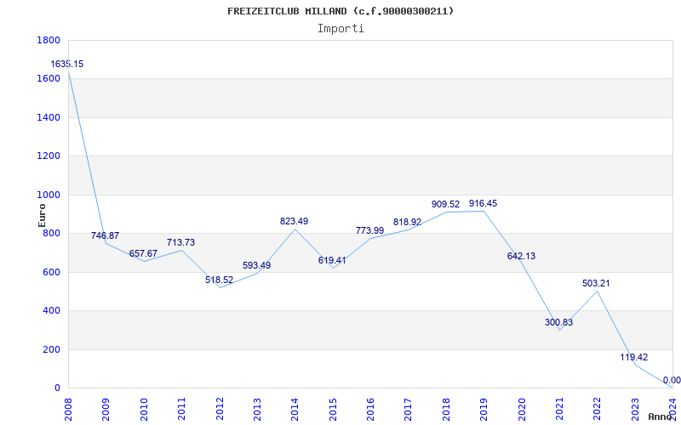Click the 916.45 data label
Viewport: 681px width, 425px height.
coord(483,203)
